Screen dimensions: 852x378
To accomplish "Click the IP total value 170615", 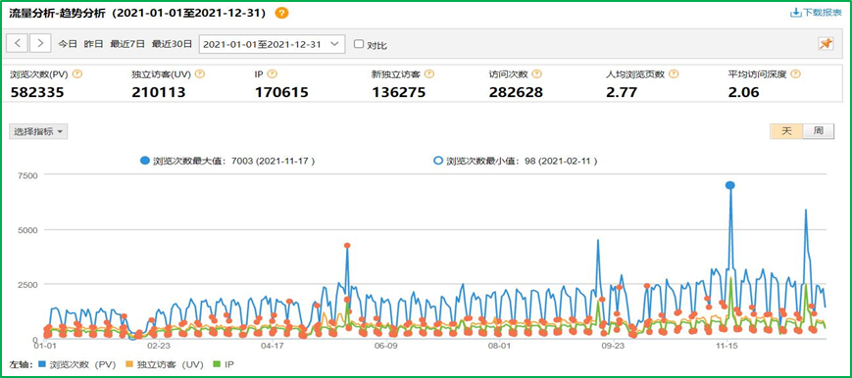I will pyautogui.click(x=281, y=92).
